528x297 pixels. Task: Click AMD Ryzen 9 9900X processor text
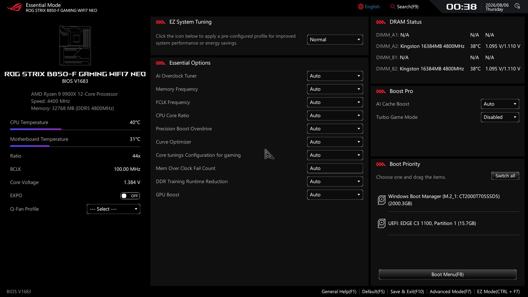74,94
